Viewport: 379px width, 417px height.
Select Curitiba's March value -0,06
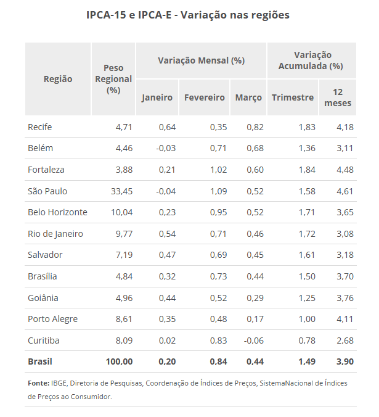click(251, 341)
